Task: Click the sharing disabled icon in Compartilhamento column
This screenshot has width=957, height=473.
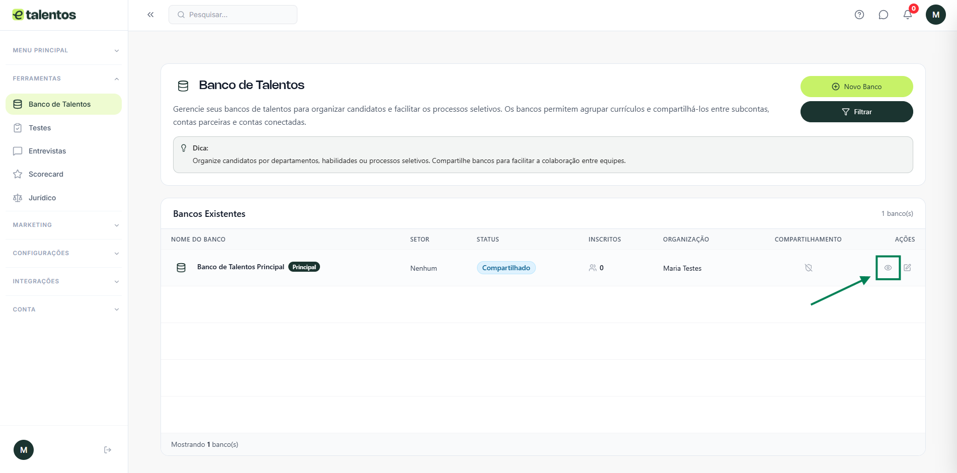Action: [809, 268]
